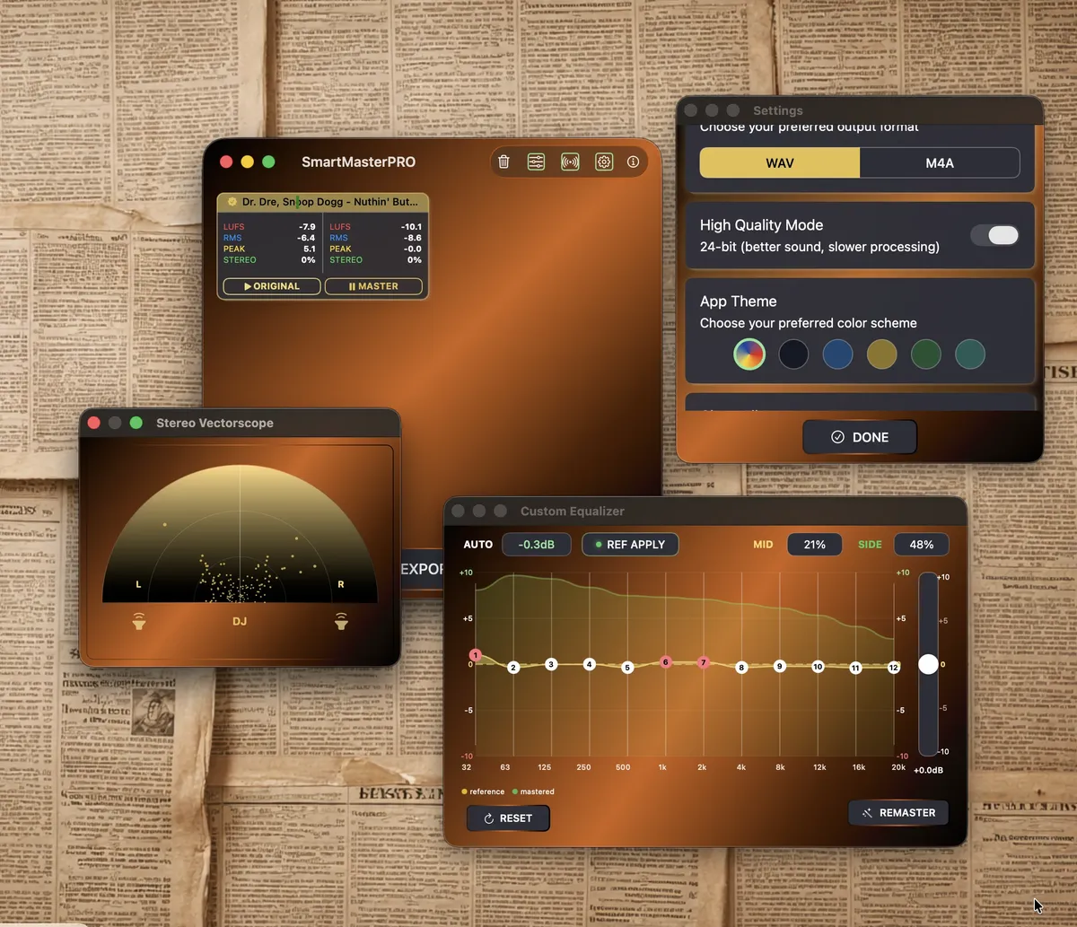The height and width of the screenshot is (927, 1077).
Task: Select the broadcast signal icon in the toolbar
Action: click(570, 162)
